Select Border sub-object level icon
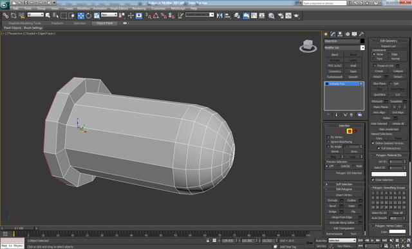Screen dimensions: 412x249 pyautogui.click(x=343, y=131)
